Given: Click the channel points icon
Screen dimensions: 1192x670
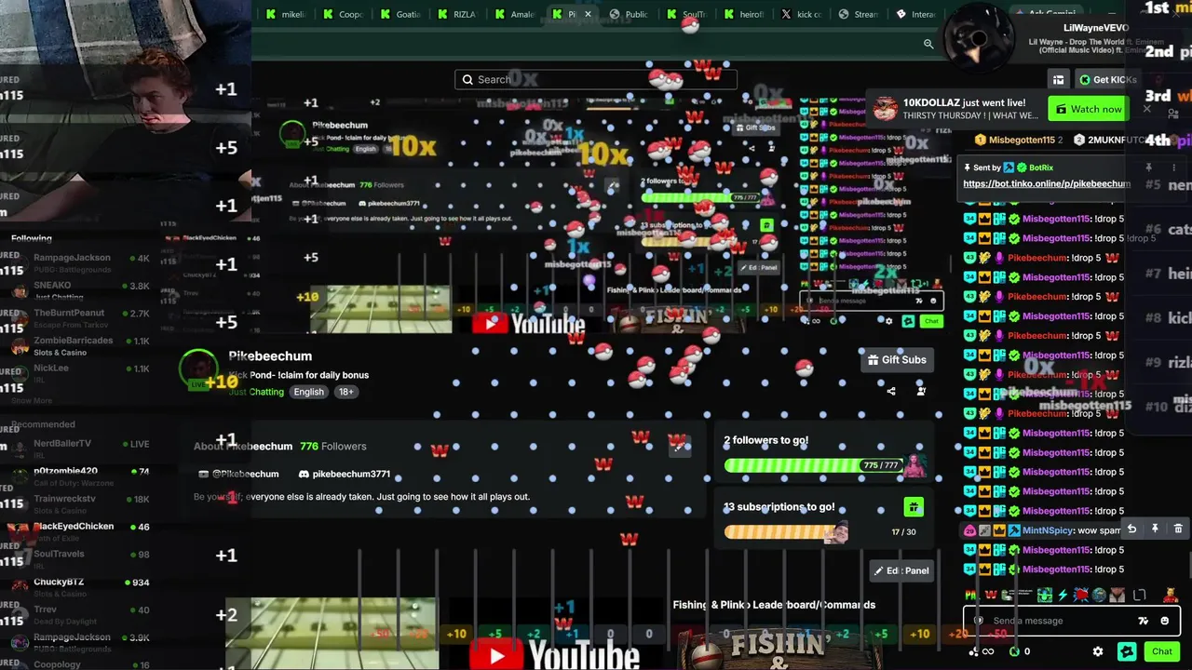Looking at the screenshot, I should tap(974, 651).
